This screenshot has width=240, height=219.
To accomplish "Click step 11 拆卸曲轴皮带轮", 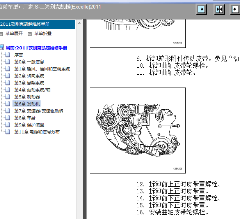I will [x=166, y=73].
